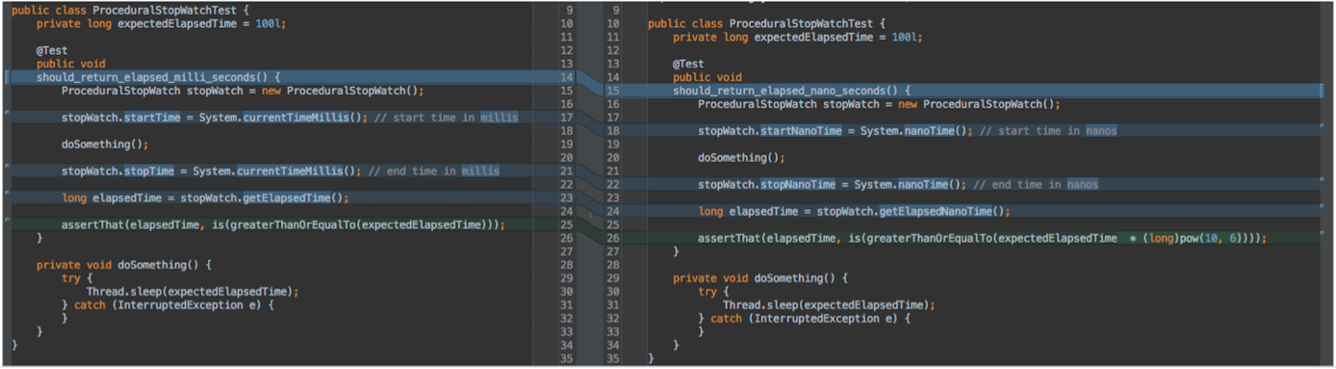Click left gutter line number 14
Screen dimensions: 1336x369
tap(566, 77)
